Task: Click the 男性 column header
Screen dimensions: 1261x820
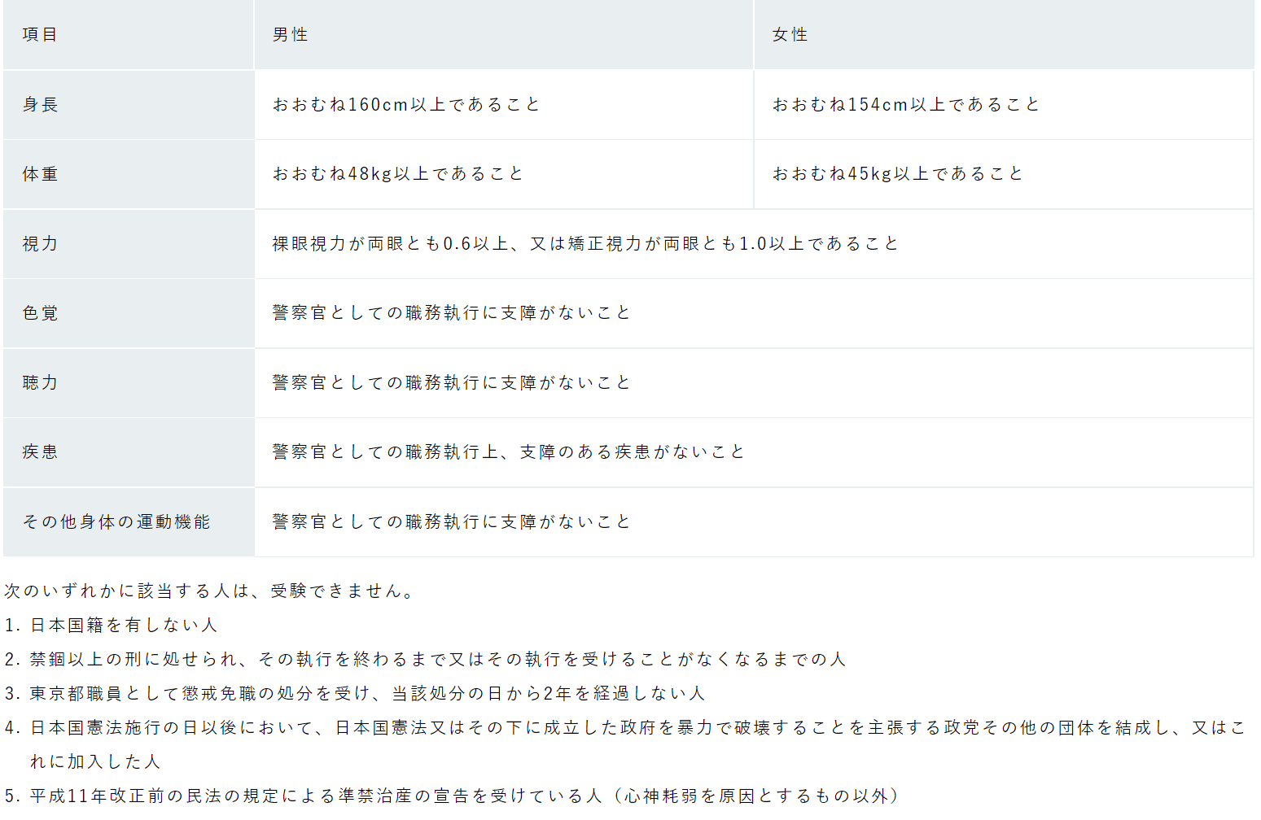Action: (x=291, y=35)
